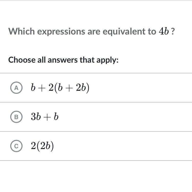Viewport: 192px width, 192px height.
Task: Click the 2b term inside option A's parentheses
Action: (x=81, y=88)
